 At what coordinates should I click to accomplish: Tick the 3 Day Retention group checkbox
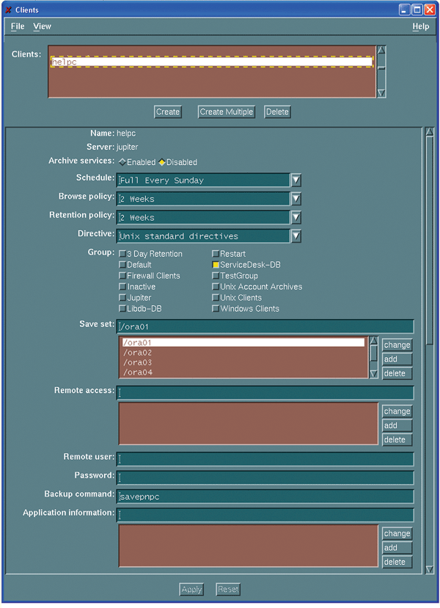122,254
